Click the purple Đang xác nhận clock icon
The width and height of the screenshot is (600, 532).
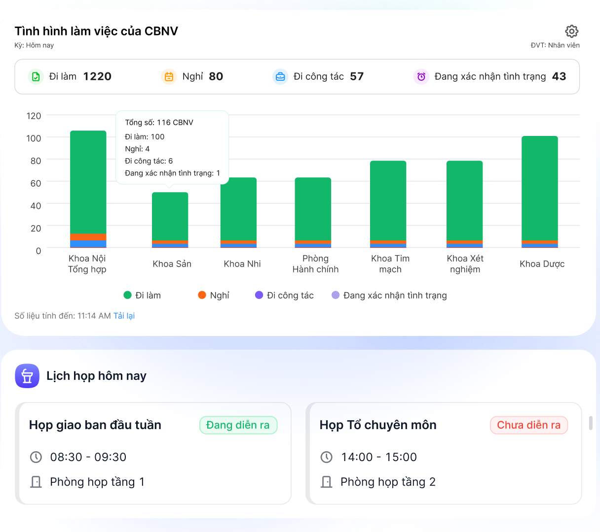pos(421,76)
